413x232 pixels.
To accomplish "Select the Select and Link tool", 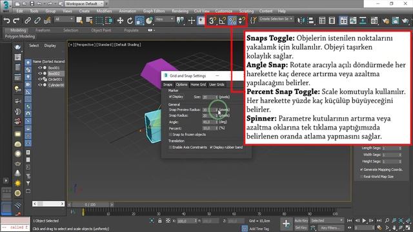I will point(28,20).
